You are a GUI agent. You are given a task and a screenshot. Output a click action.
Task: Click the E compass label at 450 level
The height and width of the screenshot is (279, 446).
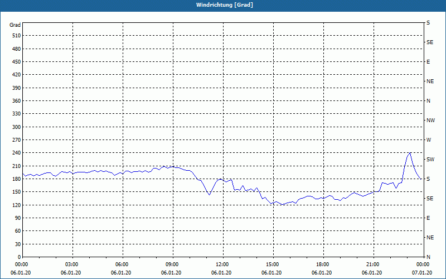pyautogui.click(x=428, y=62)
